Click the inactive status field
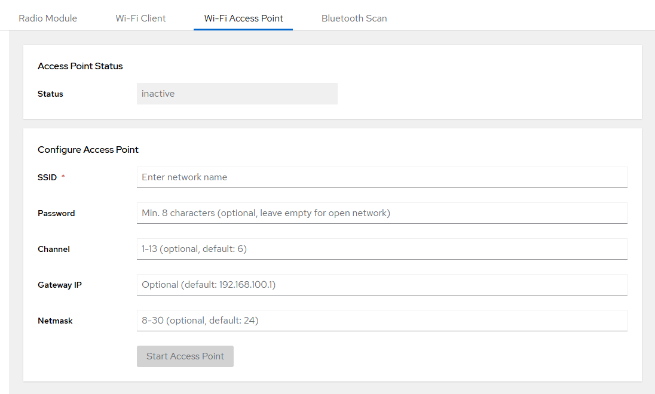 [x=237, y=94]
